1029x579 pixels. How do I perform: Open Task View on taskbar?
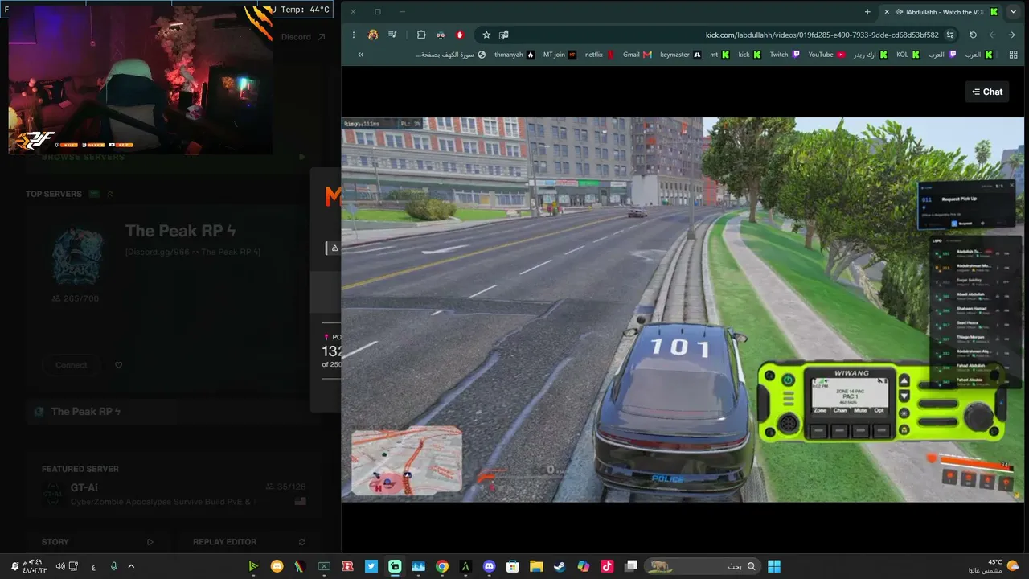[x=631, y=566]
